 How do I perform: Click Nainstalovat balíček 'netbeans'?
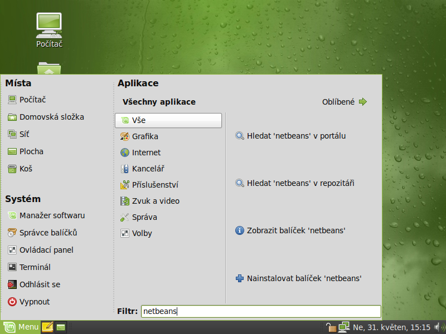298,278
